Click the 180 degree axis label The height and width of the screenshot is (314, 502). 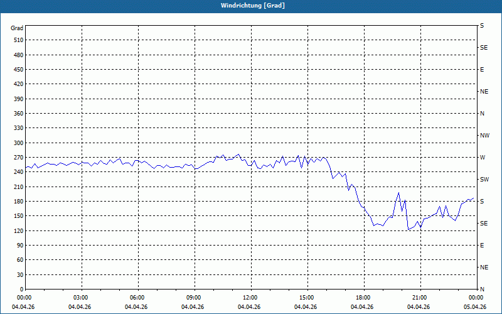tap(19, 202)
